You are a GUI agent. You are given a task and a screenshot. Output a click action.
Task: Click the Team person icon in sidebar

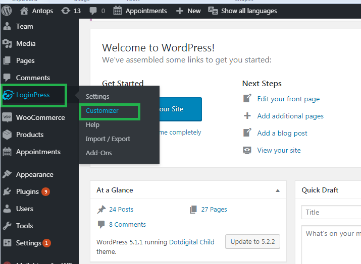tap(7, 26)
